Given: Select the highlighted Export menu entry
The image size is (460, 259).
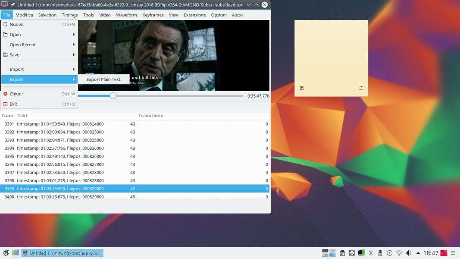Looking at the screenshot, I should tap(39, 79).
